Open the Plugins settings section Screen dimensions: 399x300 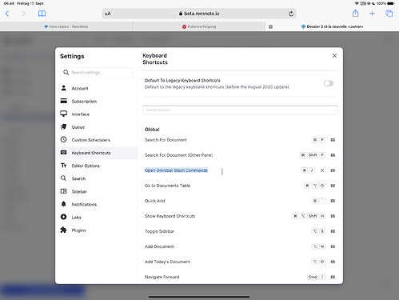pos(97,230)
